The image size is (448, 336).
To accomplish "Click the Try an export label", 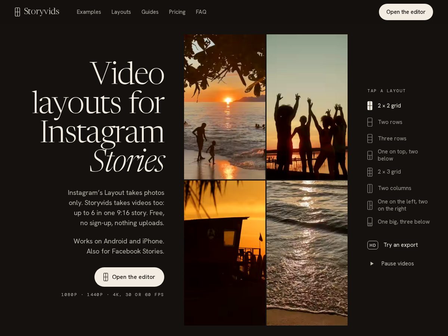I will click(x=401, y=245).
